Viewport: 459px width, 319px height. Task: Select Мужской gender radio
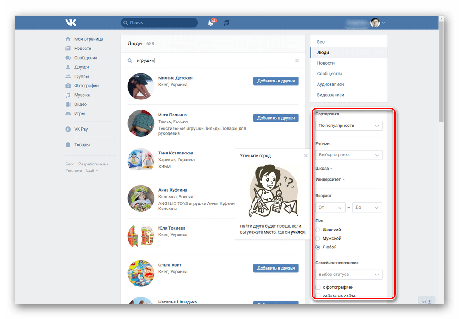coord(318,239)
